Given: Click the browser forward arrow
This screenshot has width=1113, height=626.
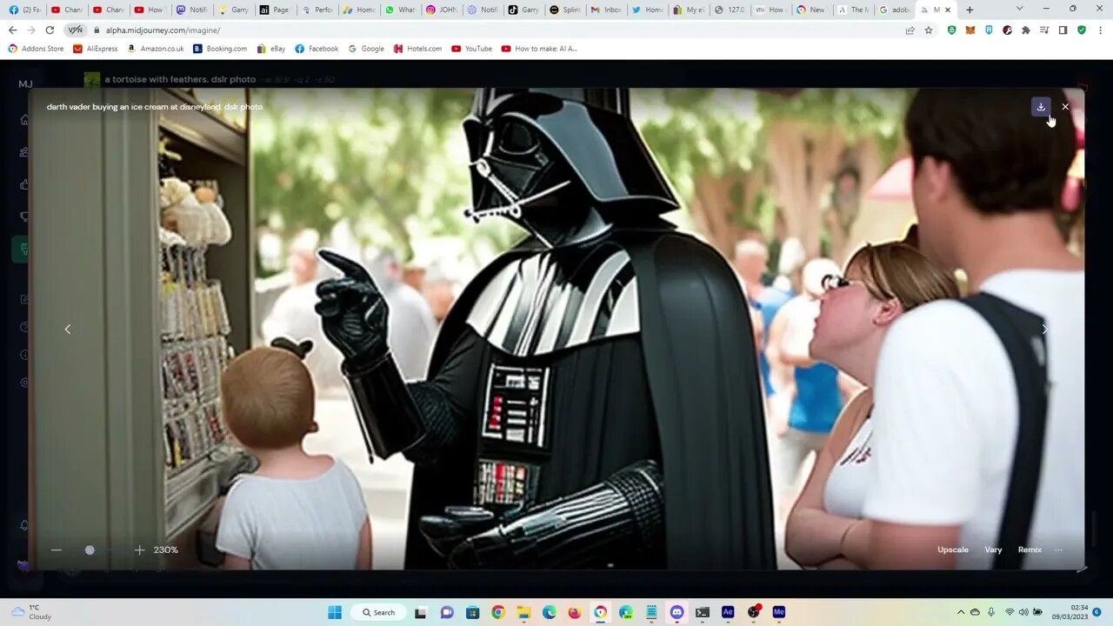Looking at the screenshot, I should pyautogui.click(x=30, y=30).
